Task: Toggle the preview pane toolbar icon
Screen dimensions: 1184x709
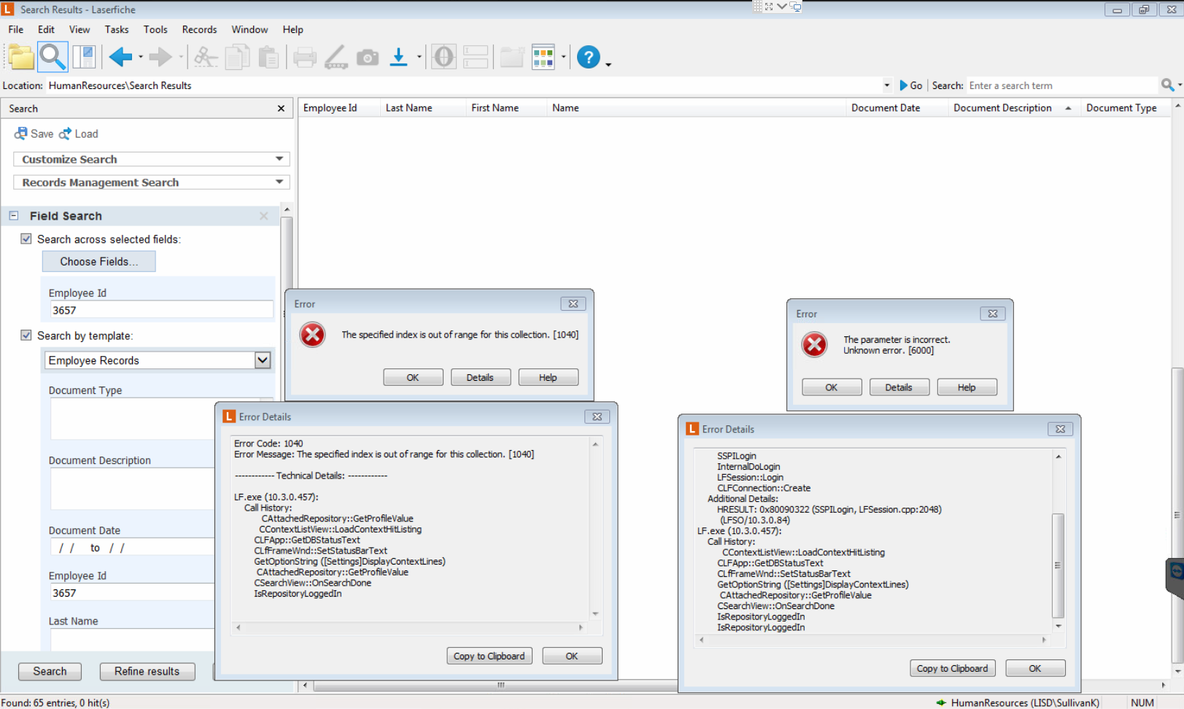Action: click(85, 57)
